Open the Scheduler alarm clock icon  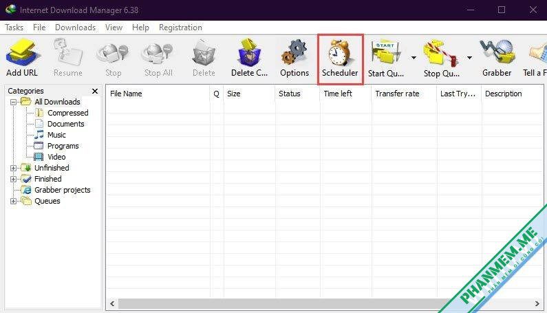pos(340,52)
